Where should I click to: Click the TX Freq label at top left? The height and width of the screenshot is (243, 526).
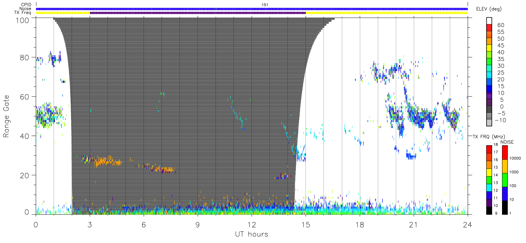(x=23, y=13)
